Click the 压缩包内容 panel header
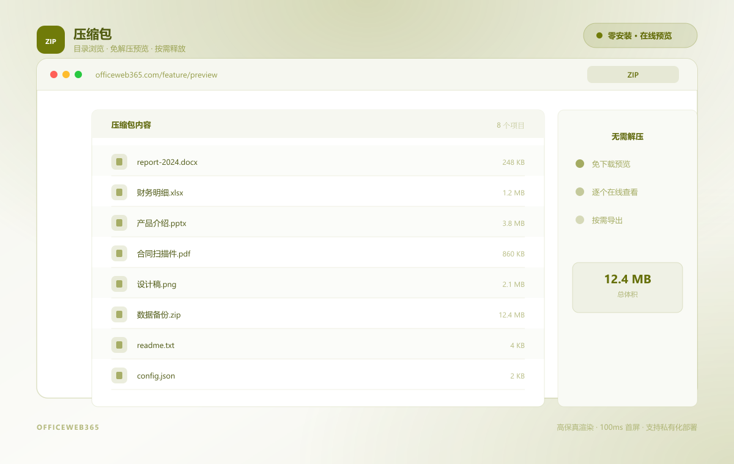Image resolution: width=734 pixels, height=464 pixels. [x=318, y=125]
